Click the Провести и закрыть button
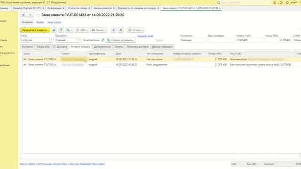301x169 pixels. coord(34,30)
